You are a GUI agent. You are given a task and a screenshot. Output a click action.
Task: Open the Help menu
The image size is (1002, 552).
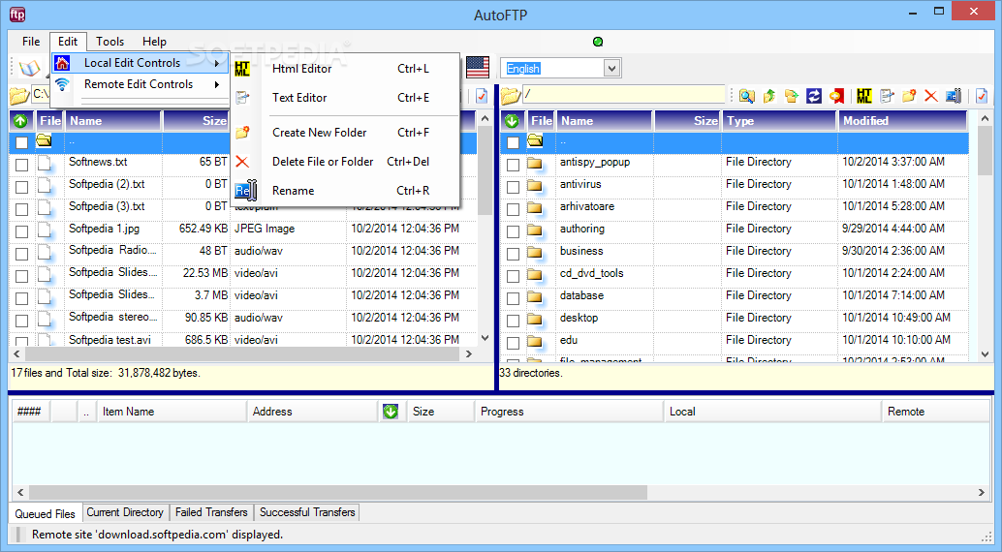[154, 42]
